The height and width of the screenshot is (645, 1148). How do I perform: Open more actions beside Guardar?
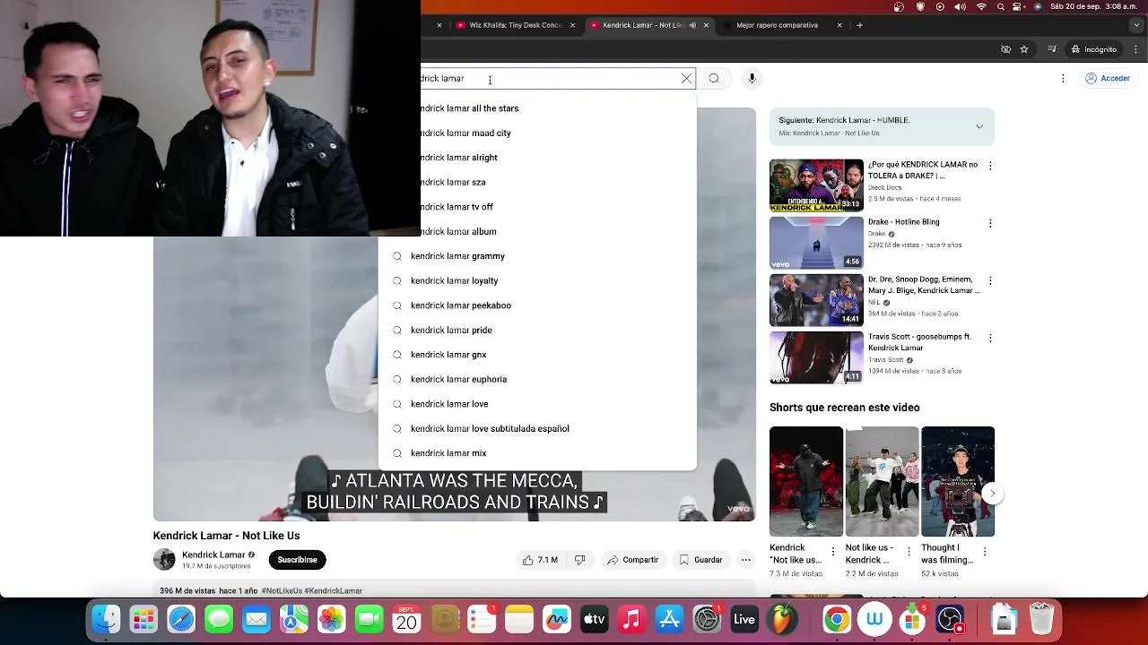(745, 560)
